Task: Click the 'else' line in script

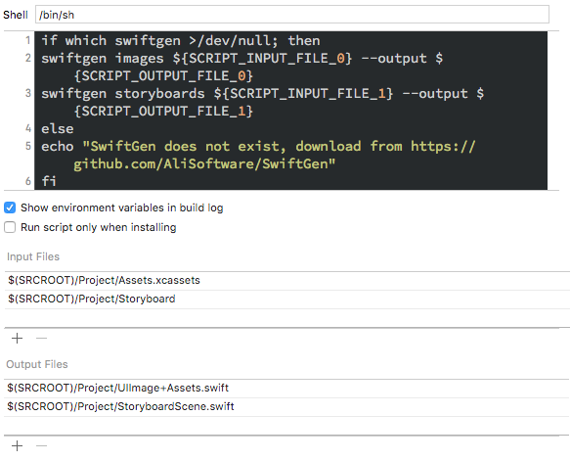Action: (57, 128)
